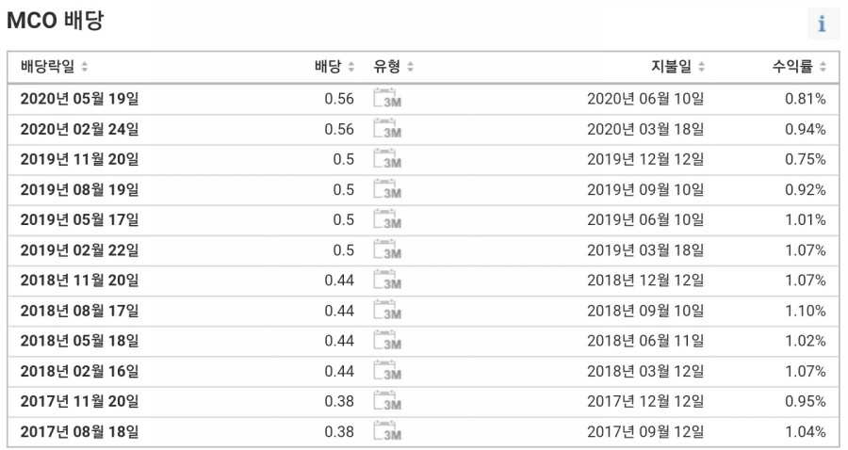Screen dimensions: 848x450
Task: Click dividend 0.44 in 2018년 11월 20일 row
Action: pyautogui.click(x=339, y=281)
